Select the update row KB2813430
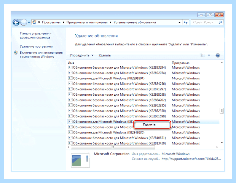This screenshot has height=183, width=236. [143, 143]
